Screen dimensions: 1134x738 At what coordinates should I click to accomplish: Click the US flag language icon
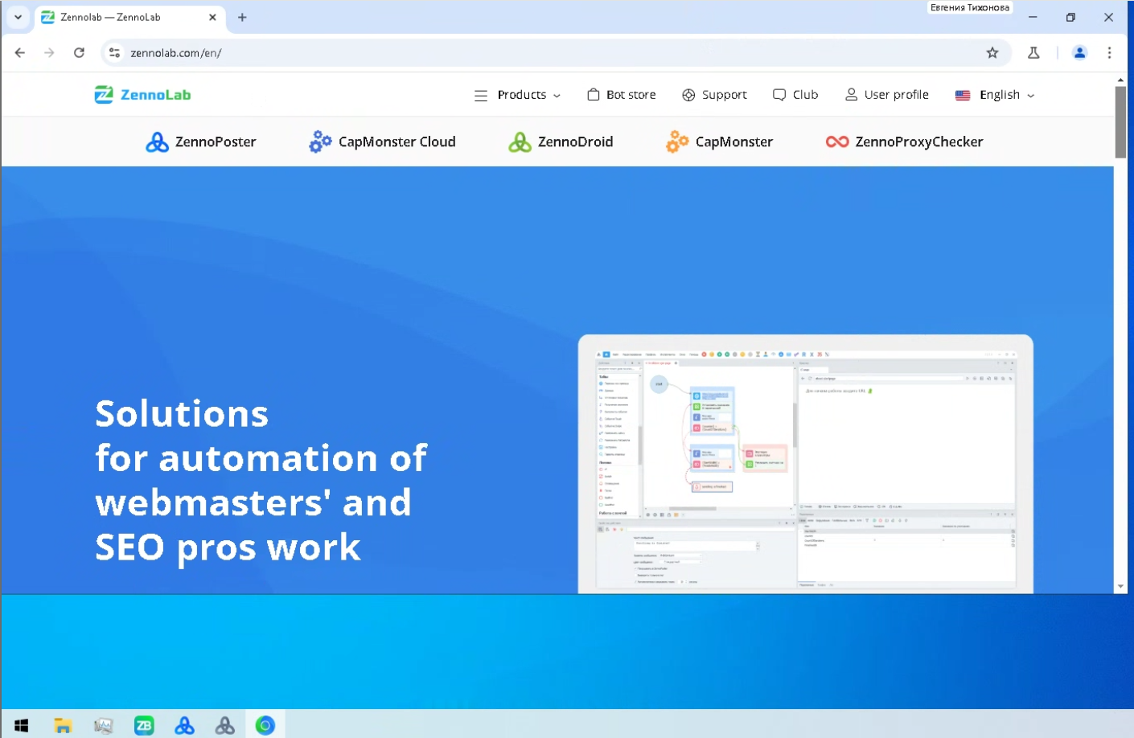(963, 95)
